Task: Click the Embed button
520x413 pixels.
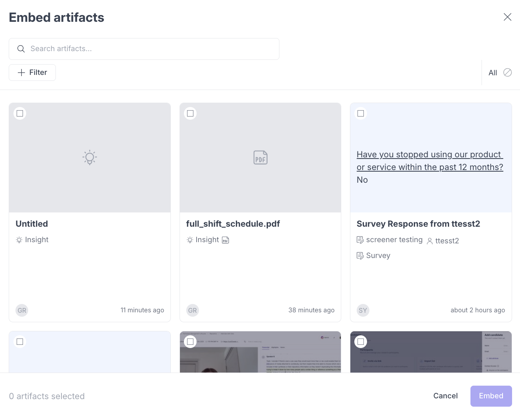Action: (x=491, y=396)
